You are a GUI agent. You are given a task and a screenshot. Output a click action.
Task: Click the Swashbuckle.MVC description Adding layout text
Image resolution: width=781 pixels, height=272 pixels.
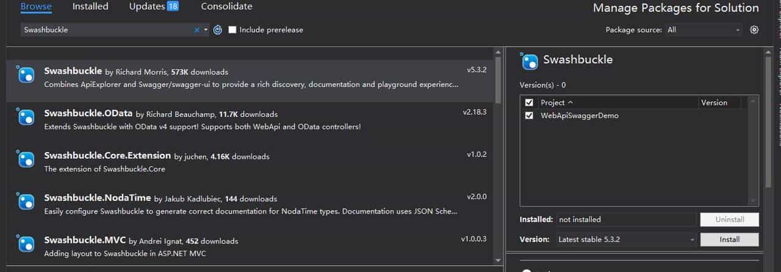tap(125, 253)
